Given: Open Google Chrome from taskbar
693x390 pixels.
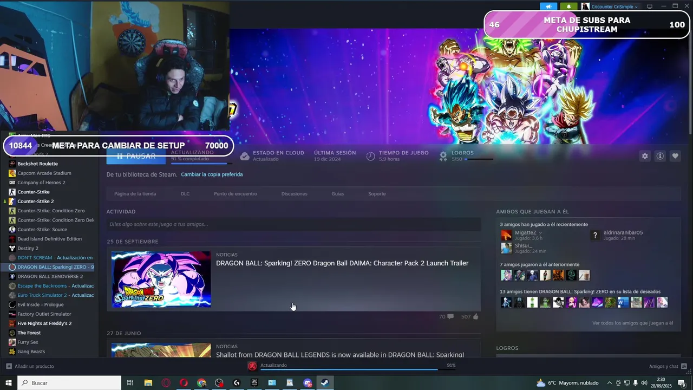Looking at the screenshot, I should 201,383.
